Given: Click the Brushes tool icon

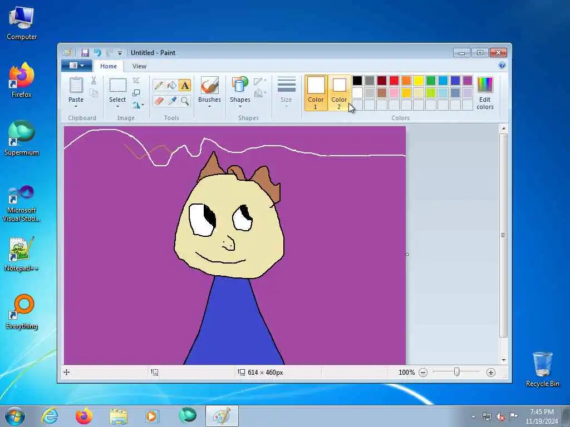Looking at the screenshot, I should tap(209, 85).
